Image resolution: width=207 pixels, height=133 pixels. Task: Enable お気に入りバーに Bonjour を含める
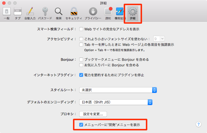coord(81,65)
